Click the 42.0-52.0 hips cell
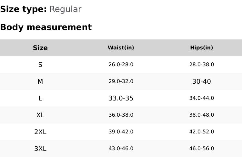Viewport: 242px width, 157px height. pos(202,132)
